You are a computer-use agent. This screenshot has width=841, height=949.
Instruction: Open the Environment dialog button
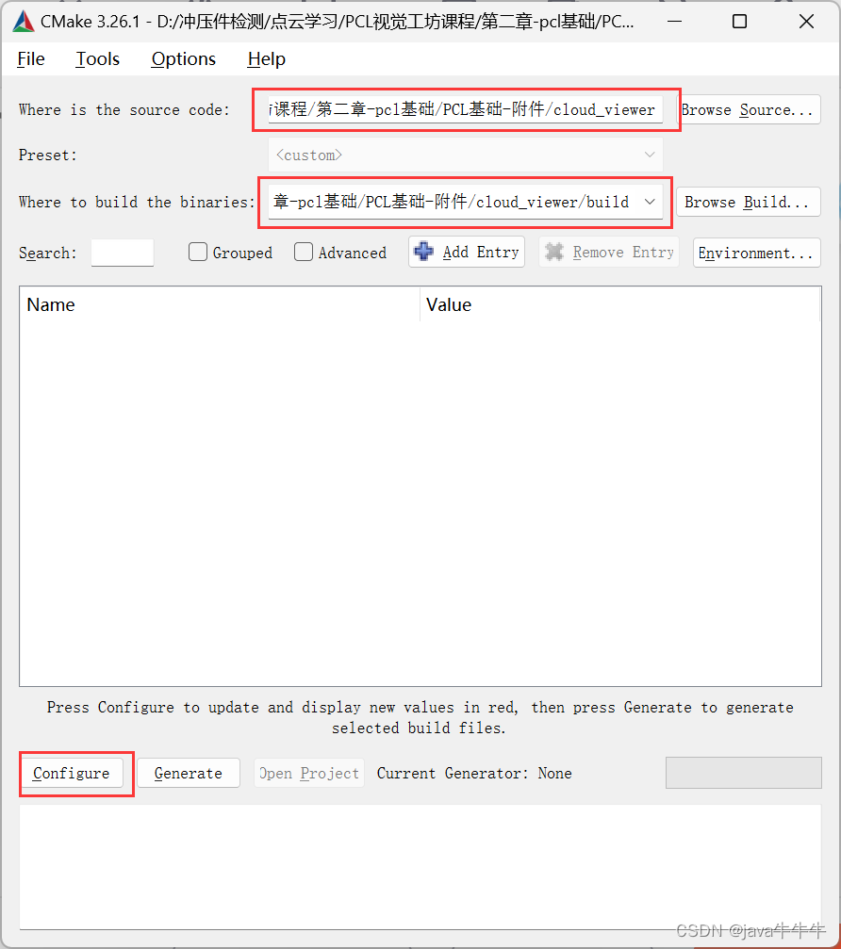(757, 253)
